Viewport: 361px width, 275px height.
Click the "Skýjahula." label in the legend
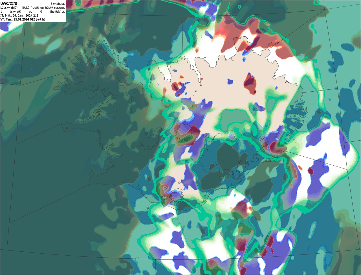point(58,3)
